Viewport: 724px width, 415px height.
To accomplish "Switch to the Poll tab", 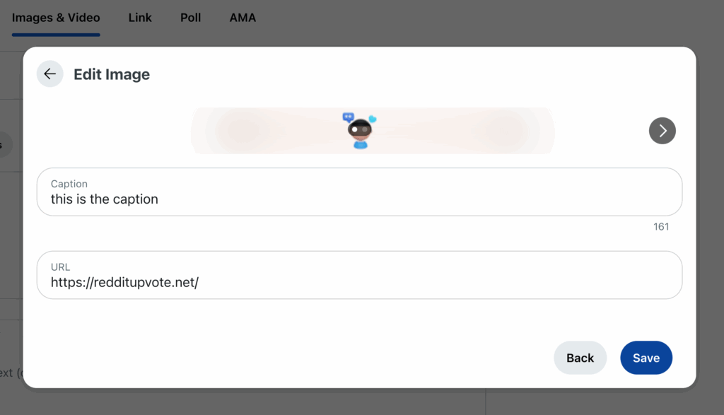I will pos(190,18).
